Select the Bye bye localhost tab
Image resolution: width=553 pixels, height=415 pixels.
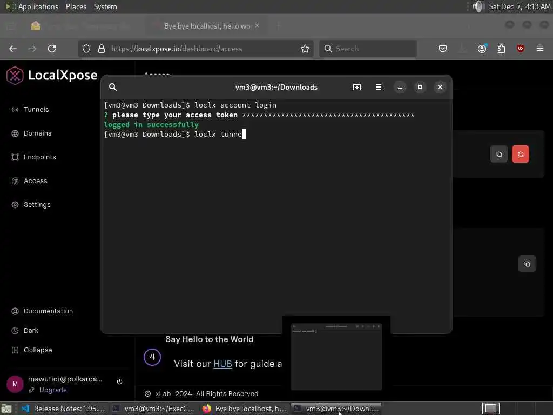[207, 26]
